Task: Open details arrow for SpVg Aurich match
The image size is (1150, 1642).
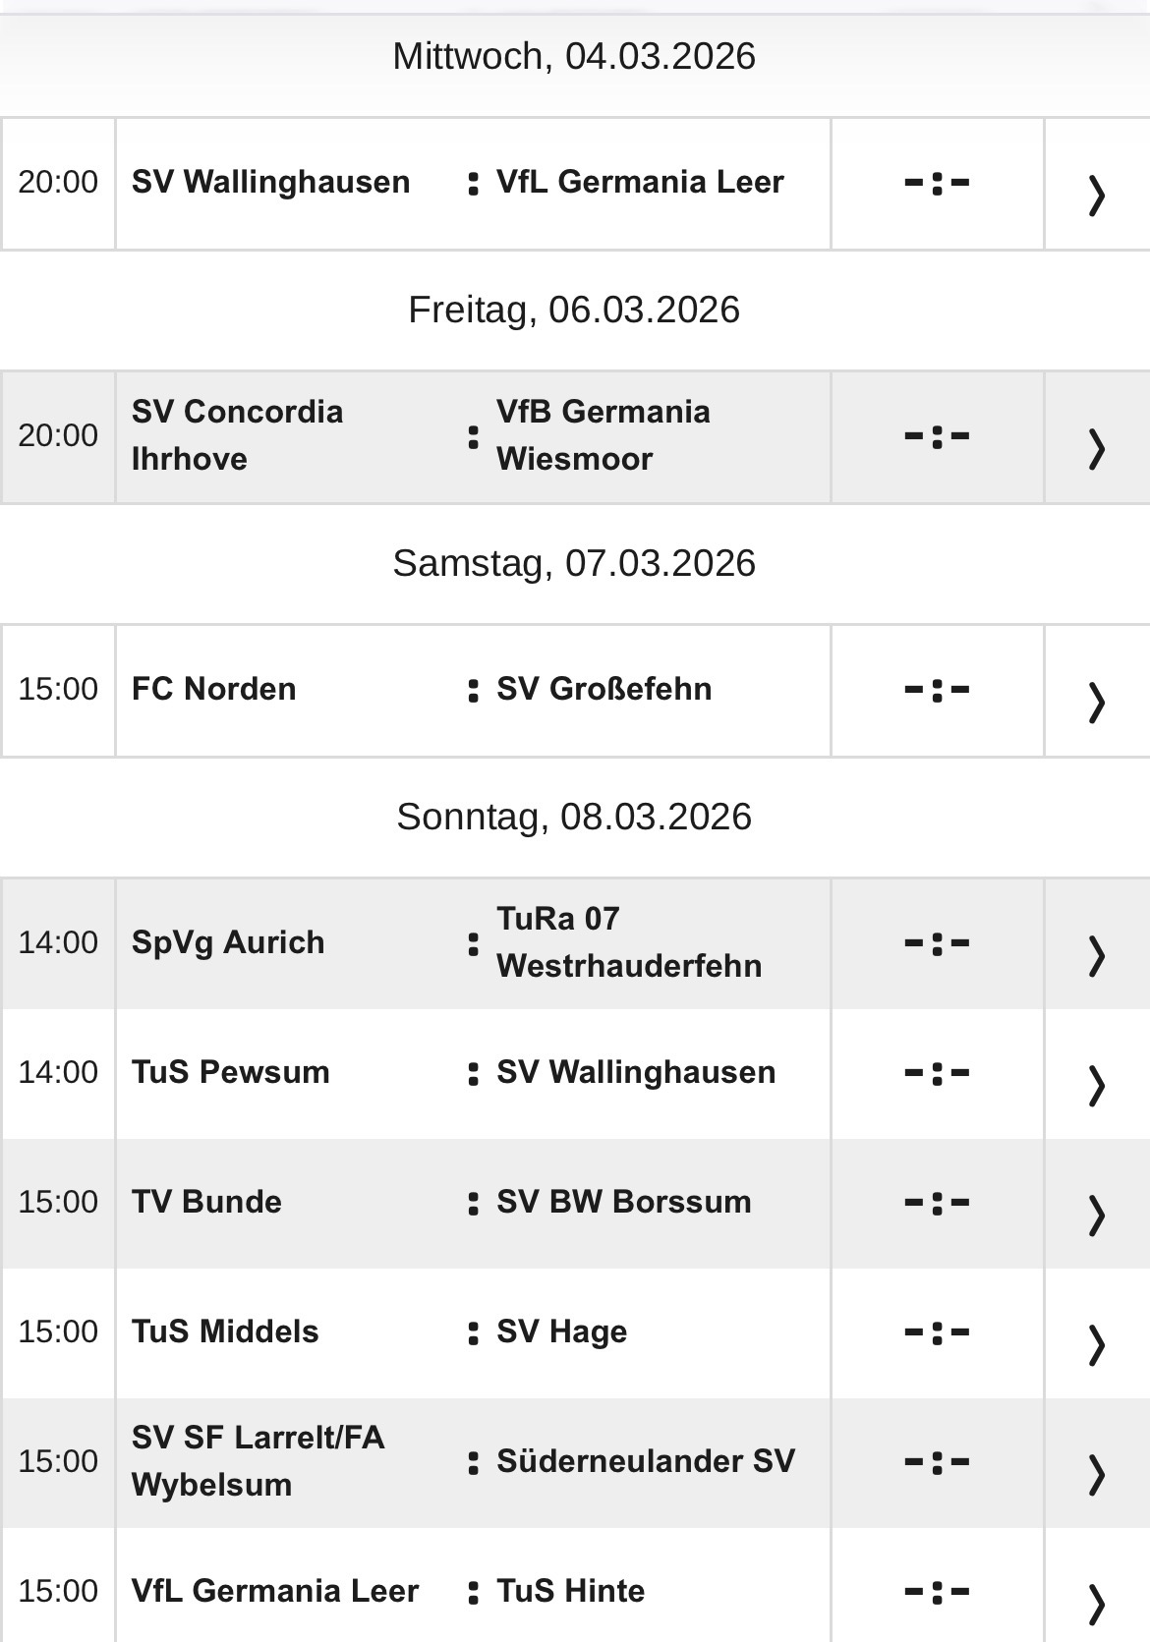Action: point(1094,942)
